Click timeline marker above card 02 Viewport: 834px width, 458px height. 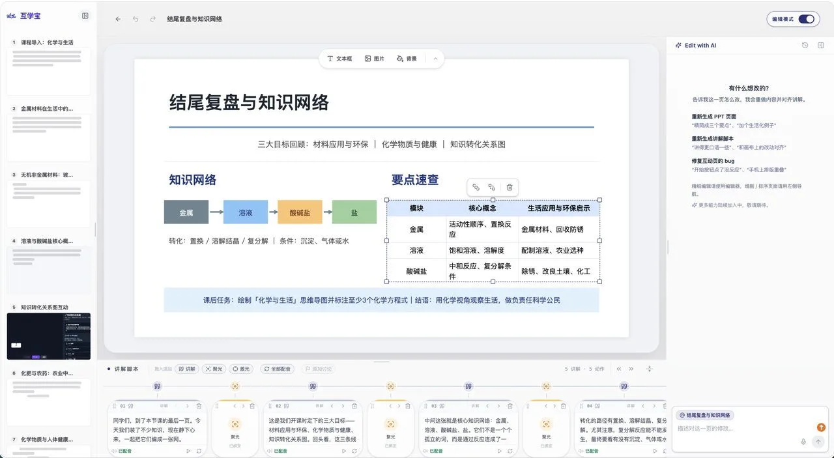[x=313, y=386]
